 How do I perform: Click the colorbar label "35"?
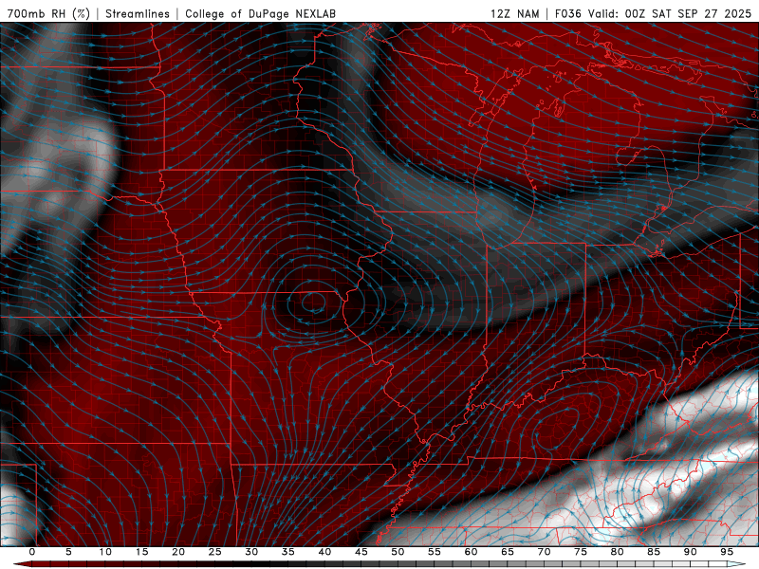click(287, 552)
